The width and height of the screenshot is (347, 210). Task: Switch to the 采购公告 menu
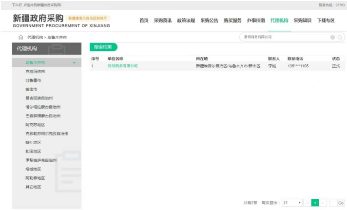(209, 20)
